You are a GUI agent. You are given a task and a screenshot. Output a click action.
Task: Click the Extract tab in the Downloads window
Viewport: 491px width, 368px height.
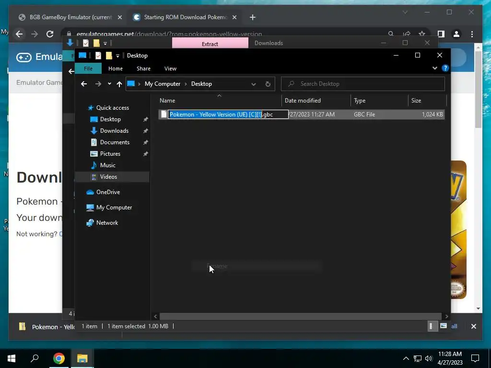[x=210, y=44]
